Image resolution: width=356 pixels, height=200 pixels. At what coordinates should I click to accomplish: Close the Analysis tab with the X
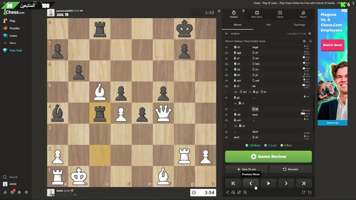[x=243, y=11]
